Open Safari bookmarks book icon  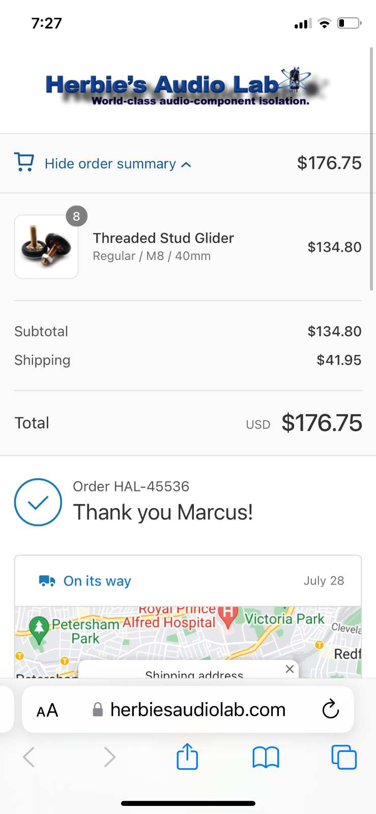click(x=266, y=757)
